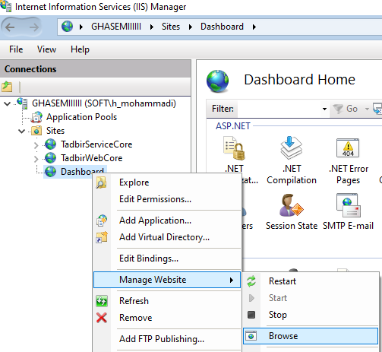Screen dimensions: 382x352
Task: Click the Sites folder icon in tree
Action: point(36,131)
